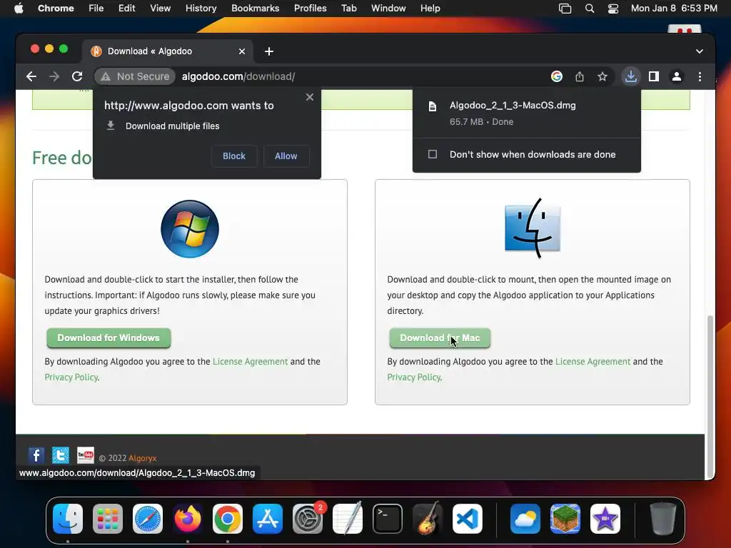
Task: Click the Not Secure site info chip
Action: (x=135, y=76)
